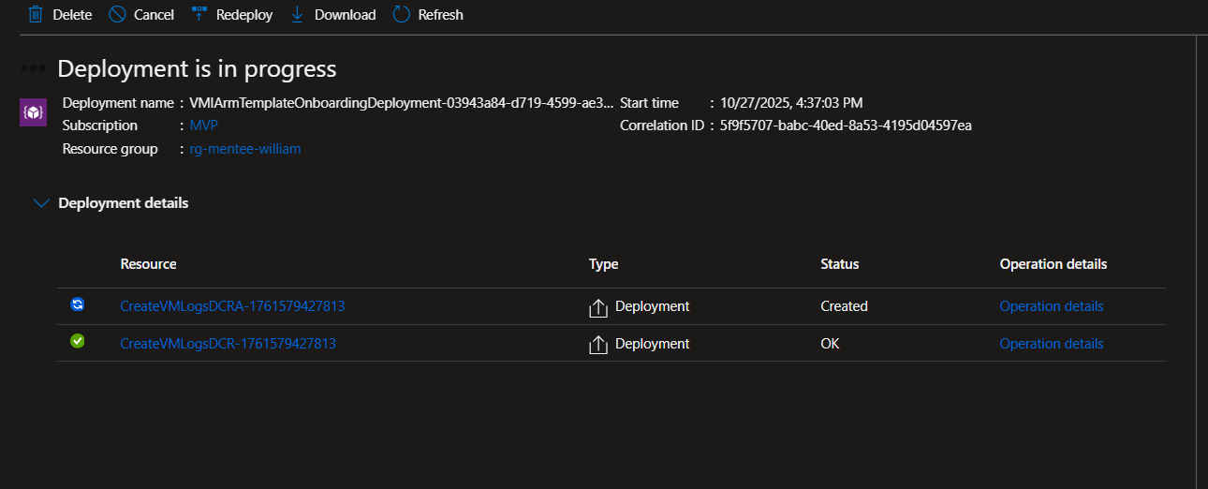Click the Redeploy icon in toolbar
Image resolution: width=1208 pixels, height=489 pixels.
click(x=199, y=14)
